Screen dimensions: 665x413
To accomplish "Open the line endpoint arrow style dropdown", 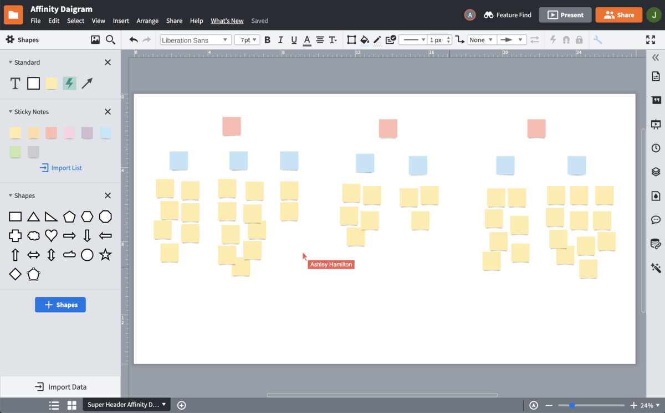I will pos(511,39).
